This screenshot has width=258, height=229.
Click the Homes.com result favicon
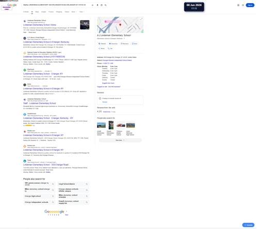click(x=25, y=146)
